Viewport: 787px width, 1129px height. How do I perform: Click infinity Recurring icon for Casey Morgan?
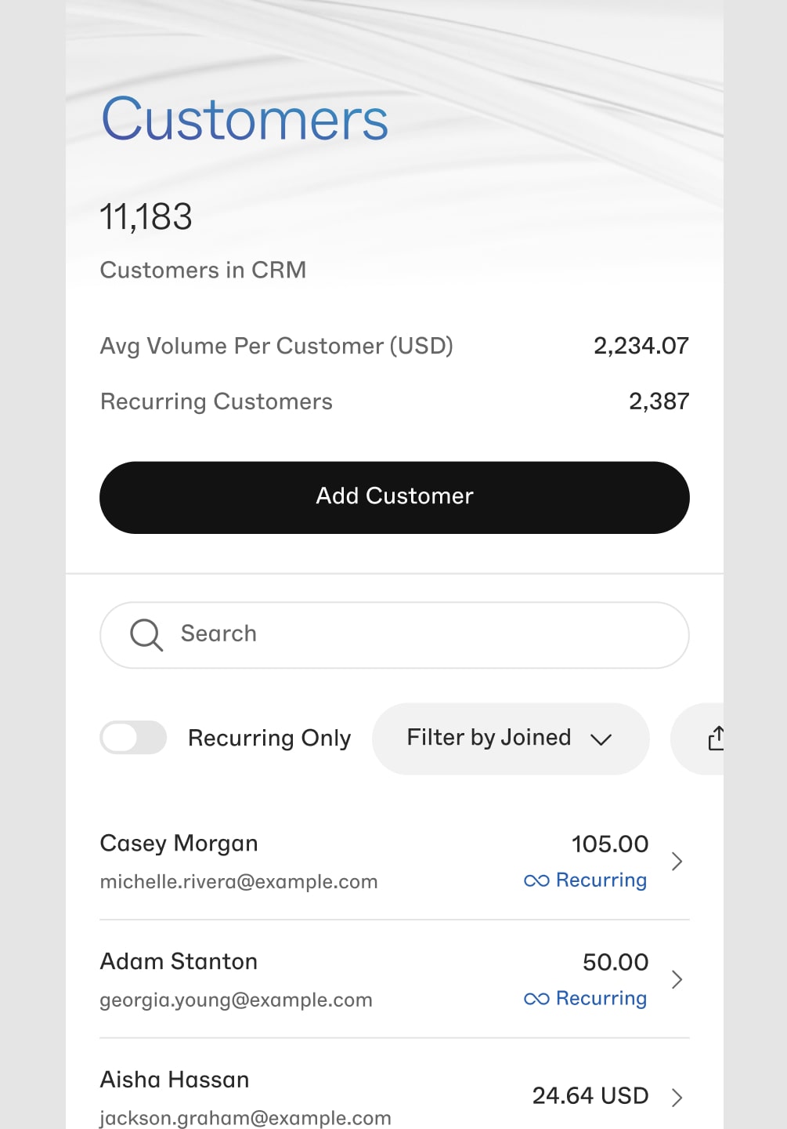[x=536, y=880]
